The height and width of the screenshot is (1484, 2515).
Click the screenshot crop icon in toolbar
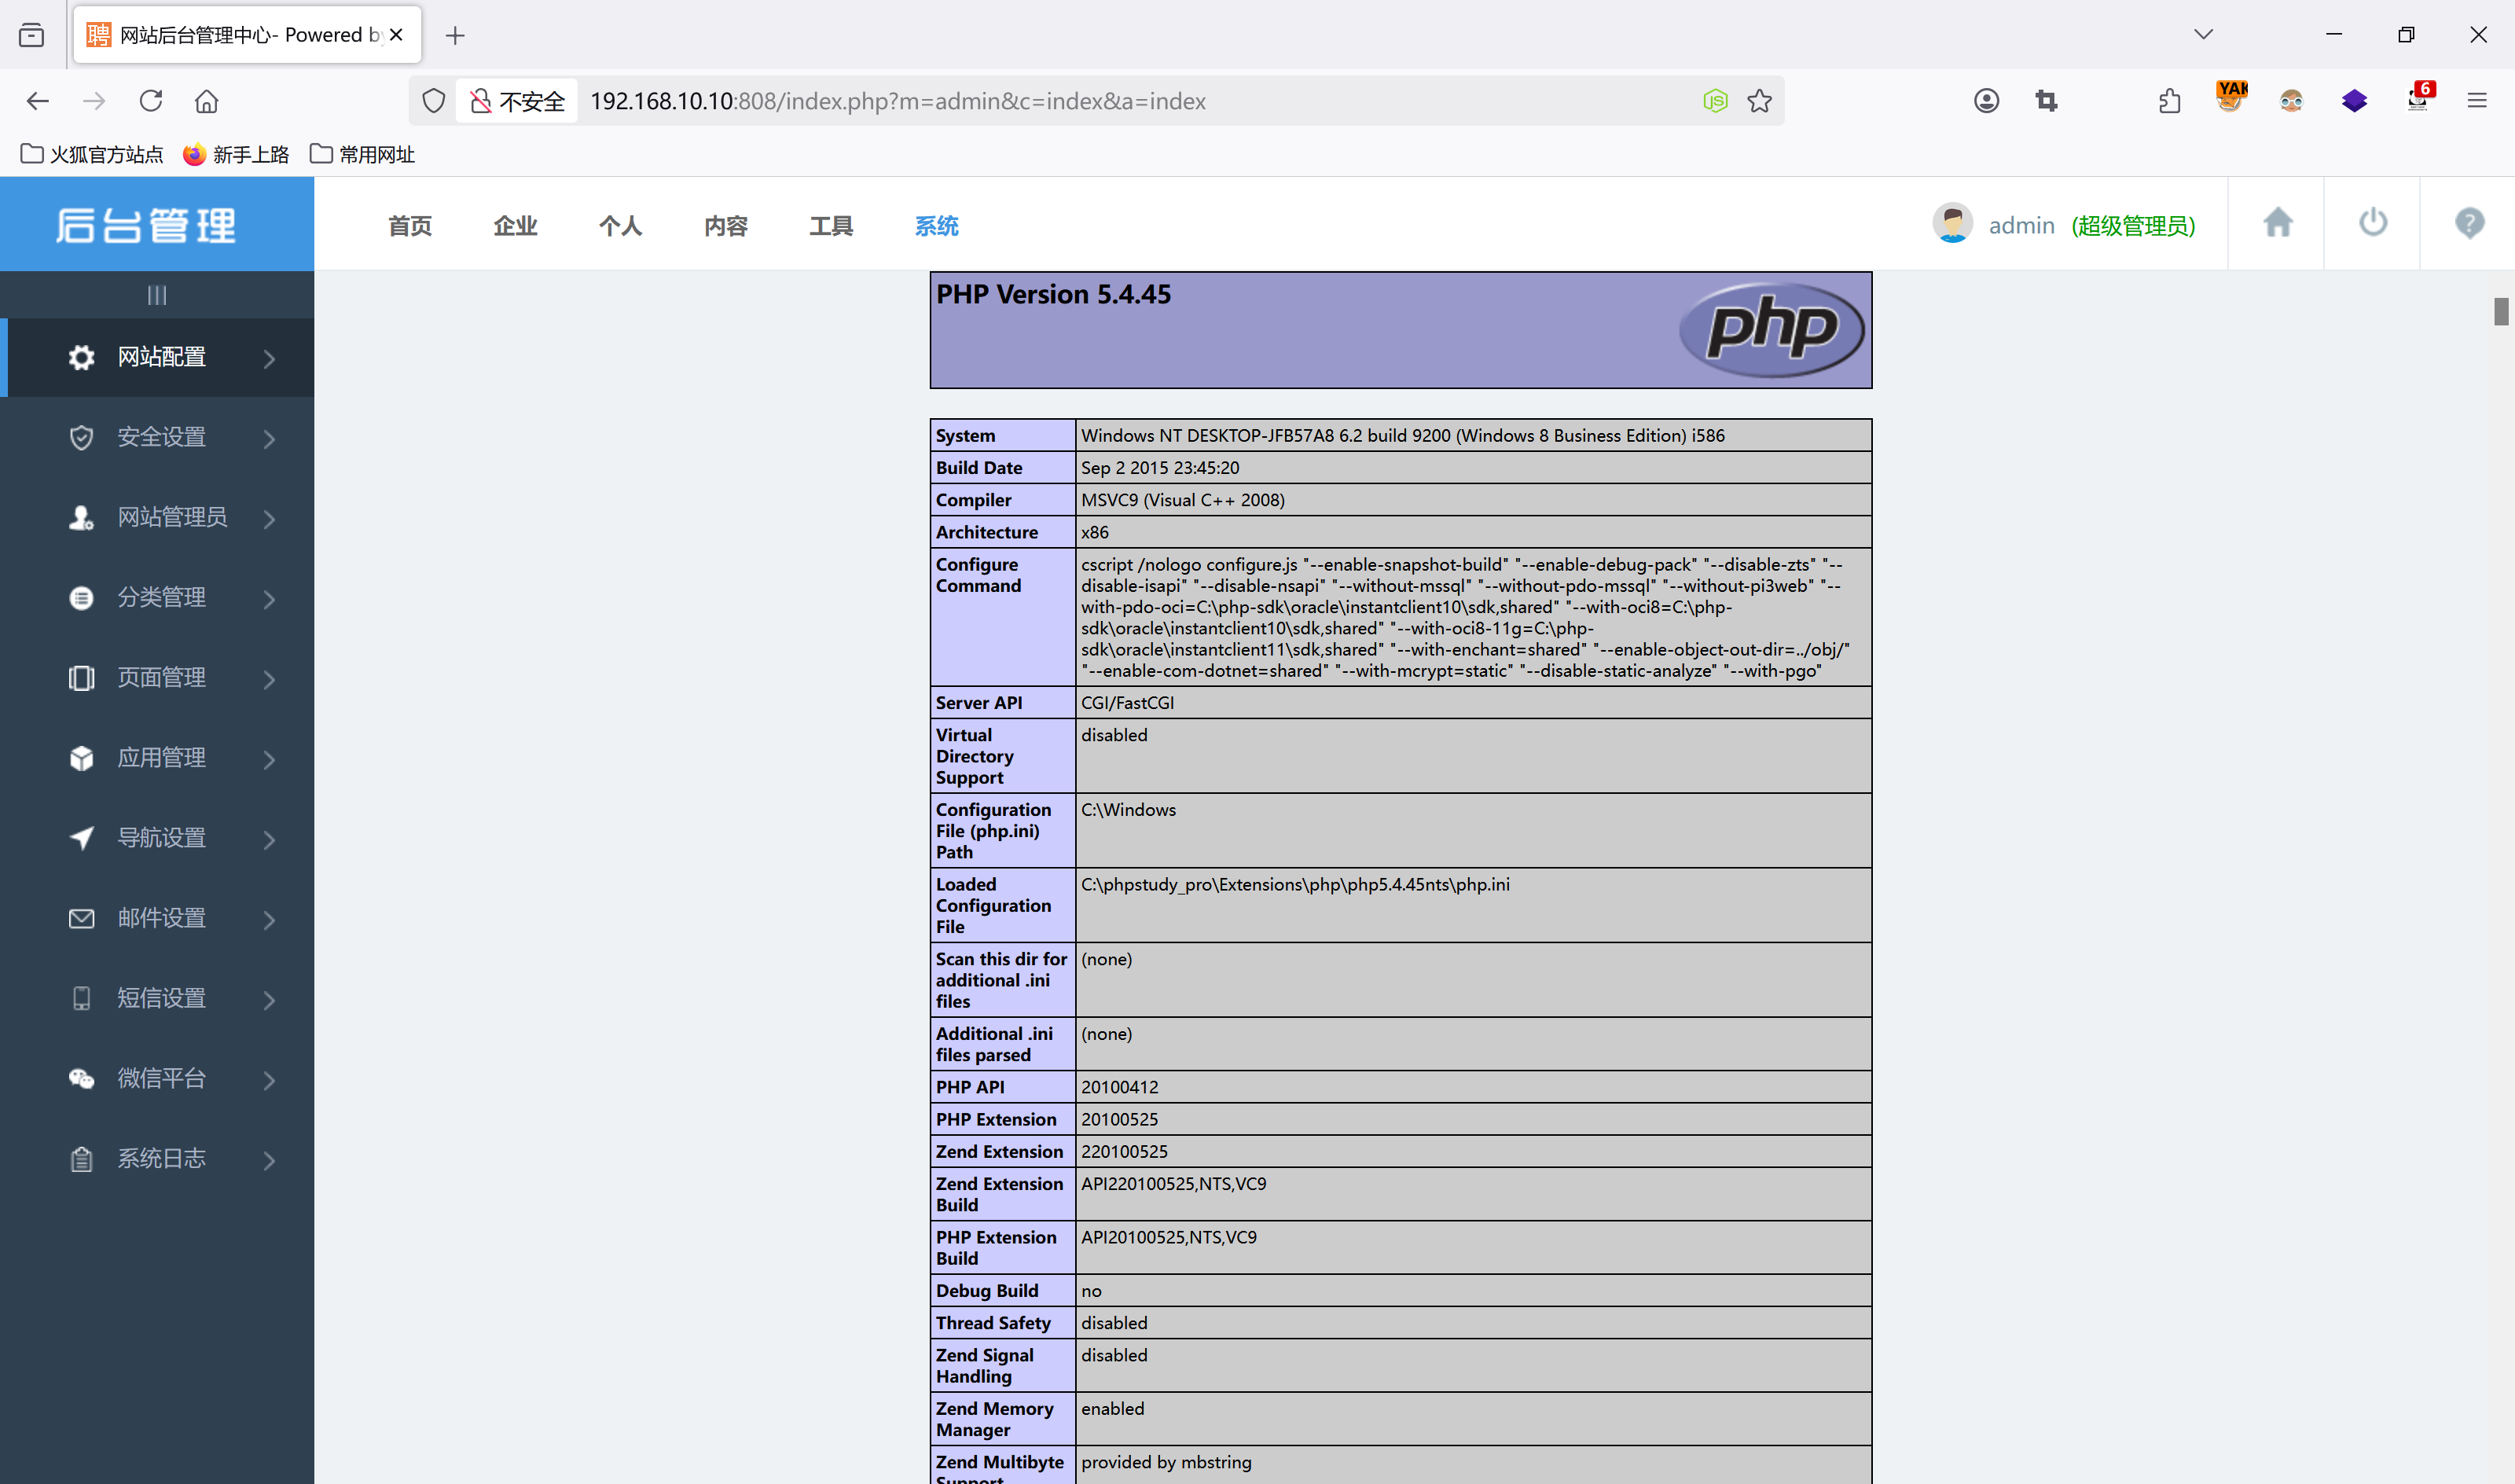2046,101
